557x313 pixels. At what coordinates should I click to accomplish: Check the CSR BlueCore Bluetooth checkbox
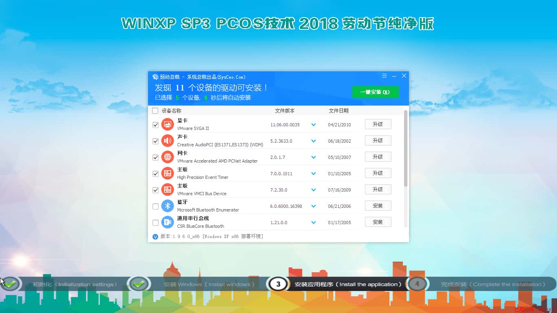(155, 223)
